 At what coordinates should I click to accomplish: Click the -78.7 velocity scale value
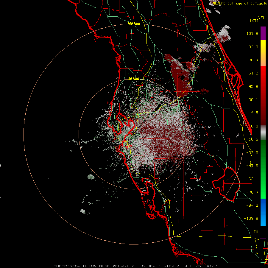pos(252,192)
